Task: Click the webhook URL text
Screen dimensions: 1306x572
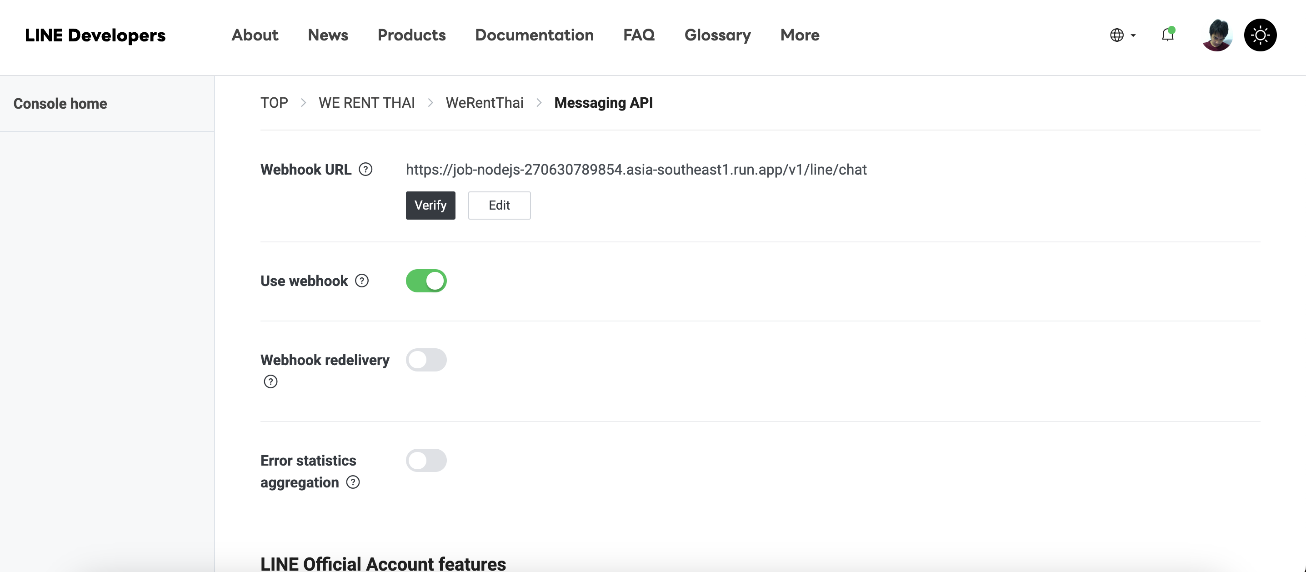Action: (636, 169)
